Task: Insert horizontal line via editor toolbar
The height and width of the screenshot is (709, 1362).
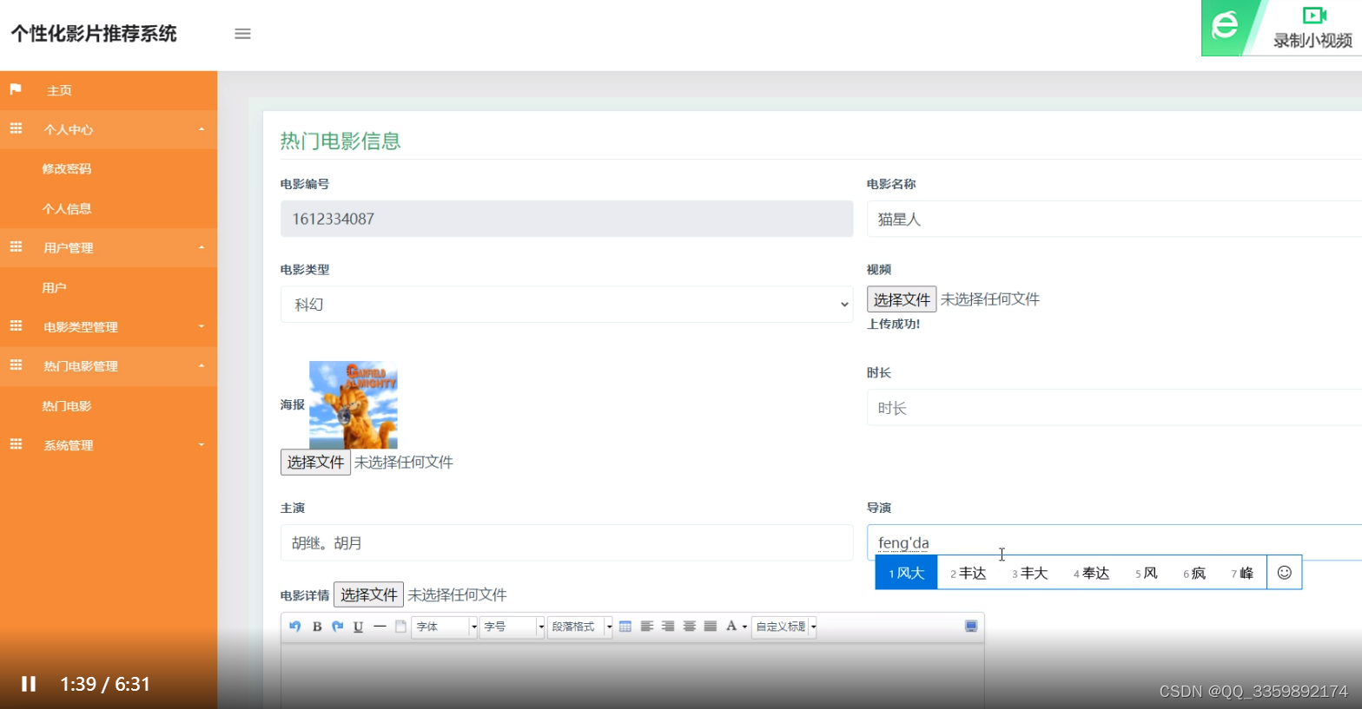Action: click(x=380, y=627)
